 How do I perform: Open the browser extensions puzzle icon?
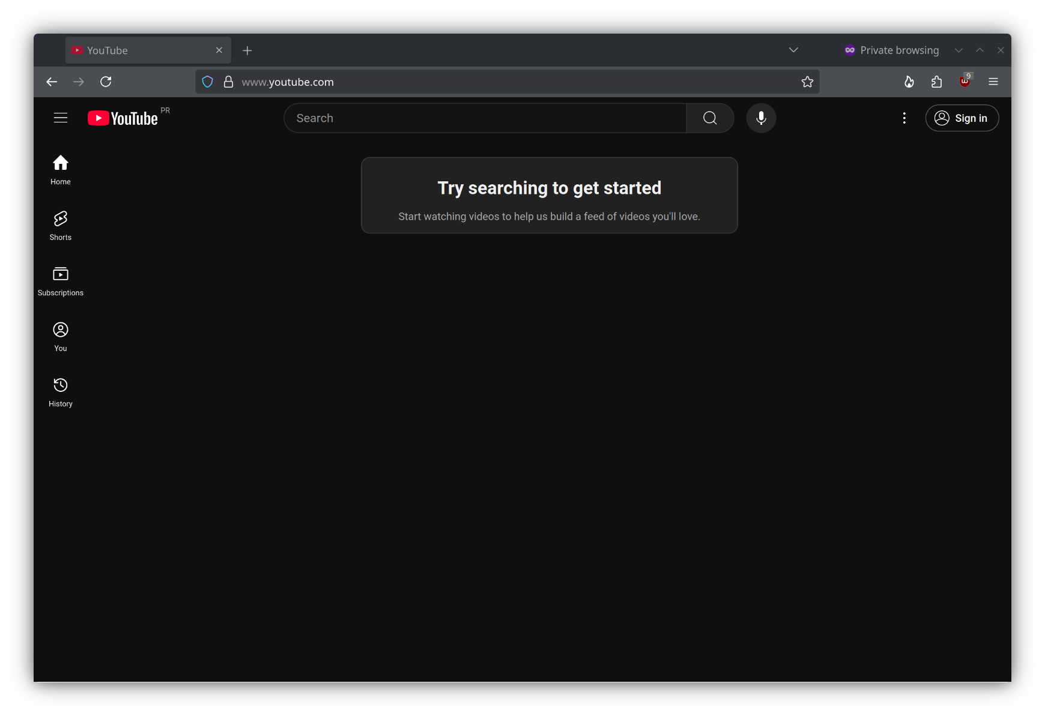[936, 82]
